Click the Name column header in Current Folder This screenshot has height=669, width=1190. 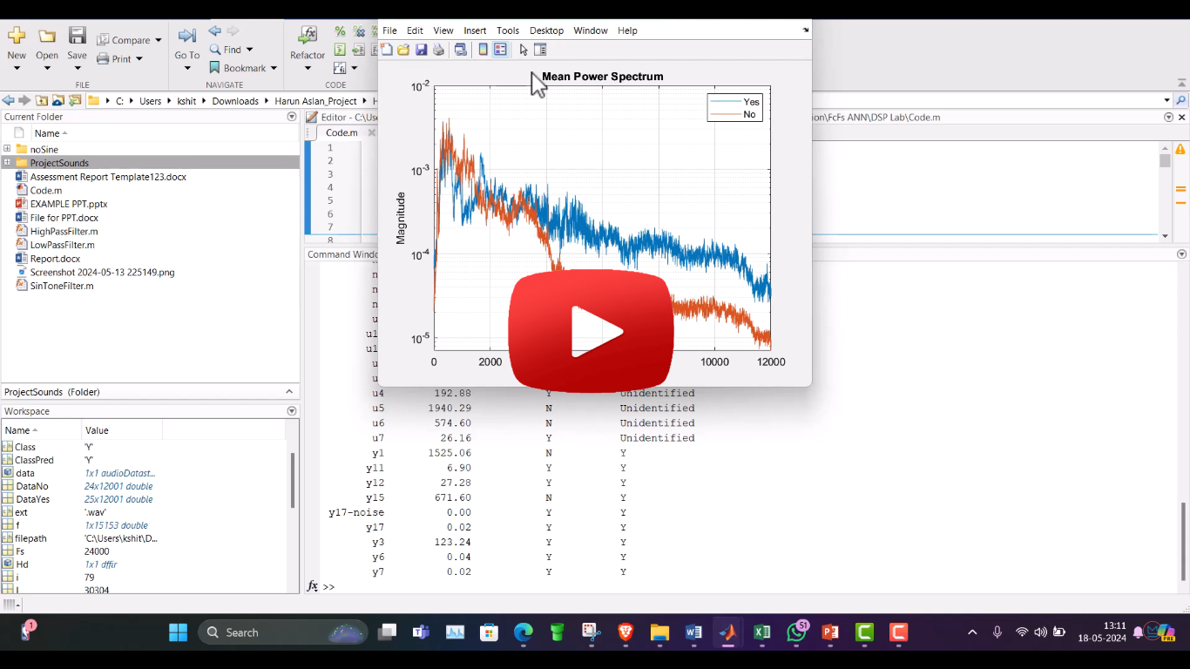(x=47, y=133)
